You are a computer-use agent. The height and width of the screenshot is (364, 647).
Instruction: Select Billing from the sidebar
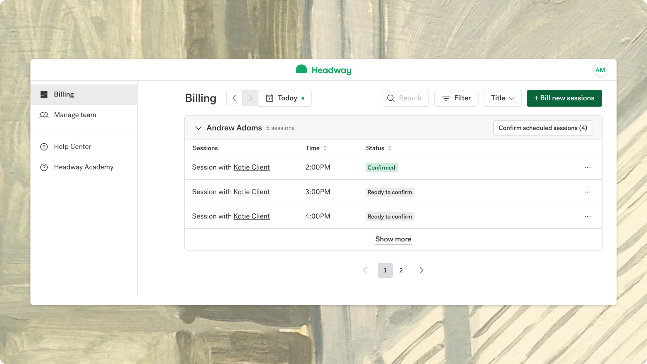(64, 94)
